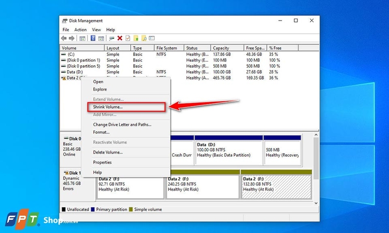Choose Format... from the context menu
The width and height of the screenshot is (389, 233).
[x=126, y=132]
